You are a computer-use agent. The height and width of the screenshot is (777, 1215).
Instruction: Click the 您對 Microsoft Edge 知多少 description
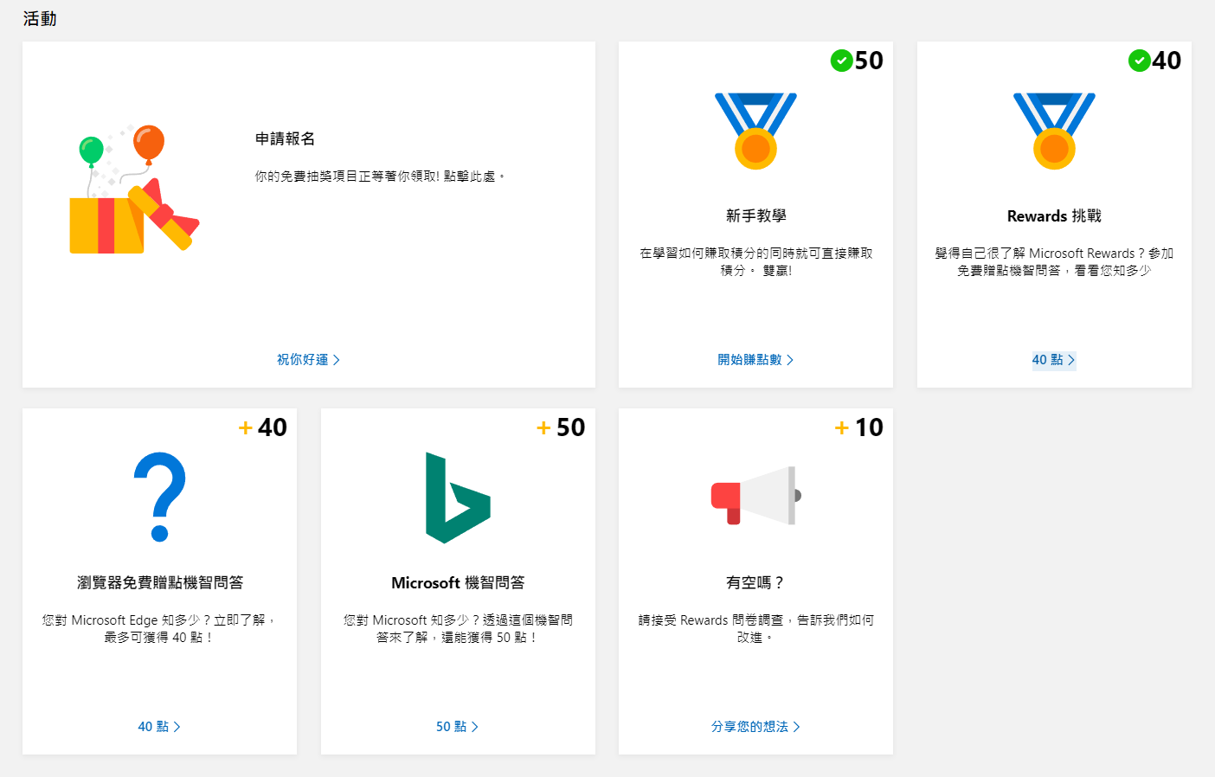tap(160, 629)
